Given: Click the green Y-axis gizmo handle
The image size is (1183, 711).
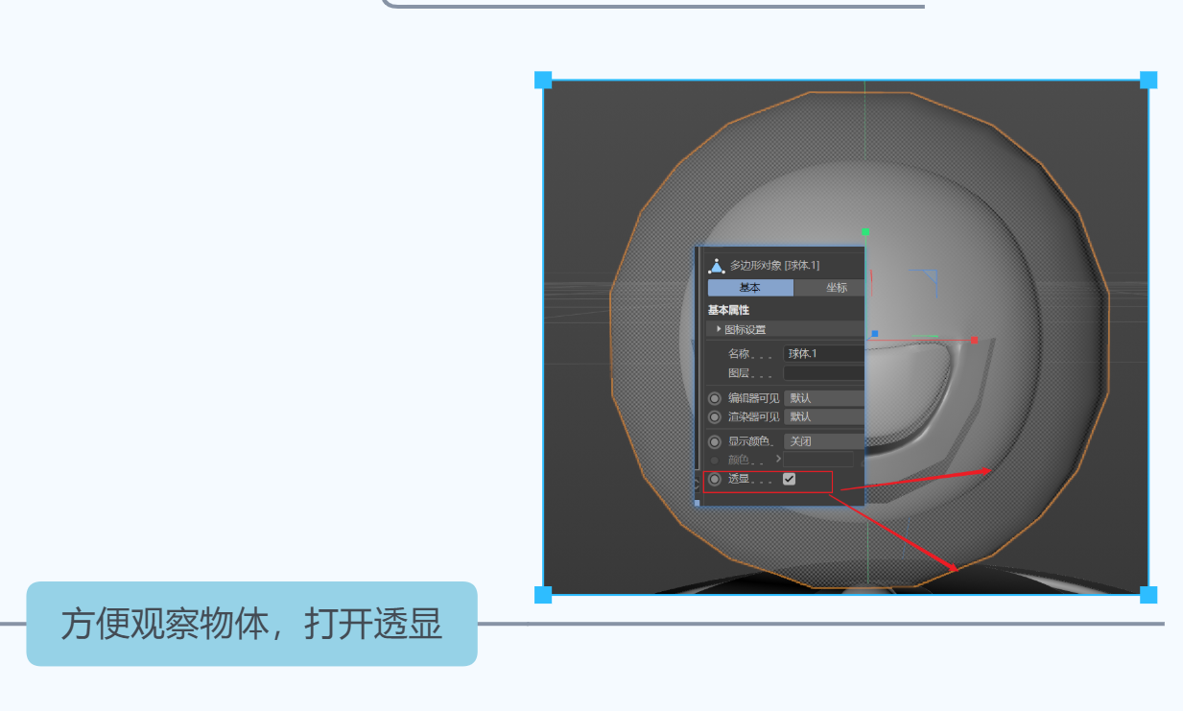Looking at the screenshot, I should tap(865, 232).
